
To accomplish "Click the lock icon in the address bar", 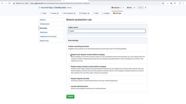I will (x=14, y=3).
